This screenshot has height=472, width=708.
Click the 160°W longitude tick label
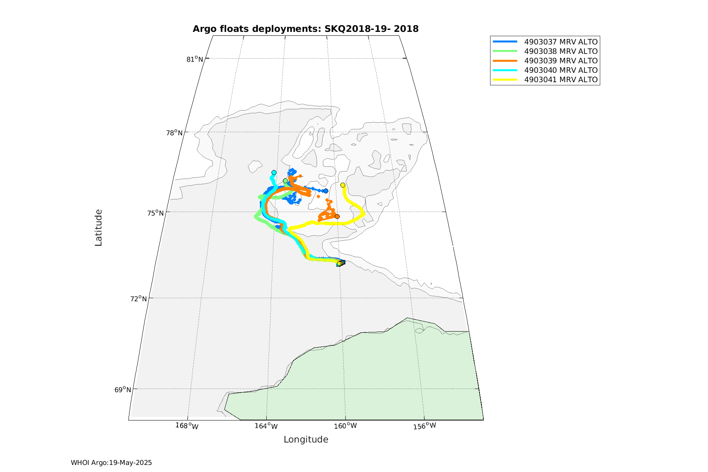tap(346, 426)
